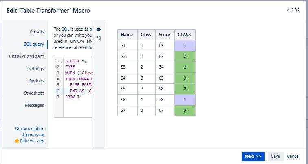Click the Next >> button
308x164 pixels.
(253, 156)
